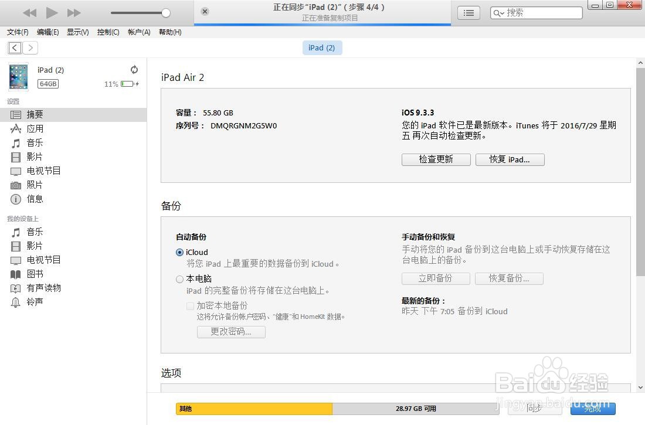Image resolution: width=645 pixels, height=425 pixels.
Task: Click the battery charging indicator icon
Action: pyautogui.click(x=130, y=84)
